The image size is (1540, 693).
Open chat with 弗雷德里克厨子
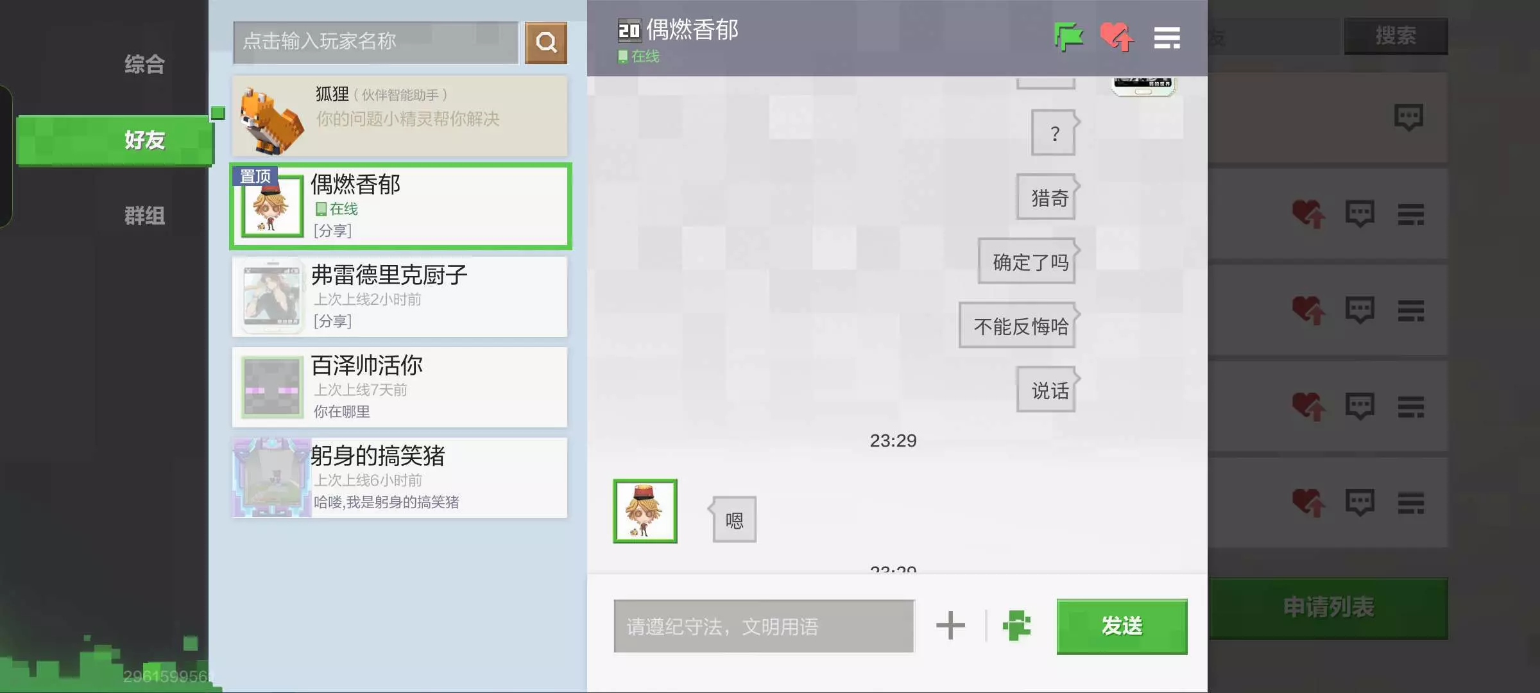399,296
